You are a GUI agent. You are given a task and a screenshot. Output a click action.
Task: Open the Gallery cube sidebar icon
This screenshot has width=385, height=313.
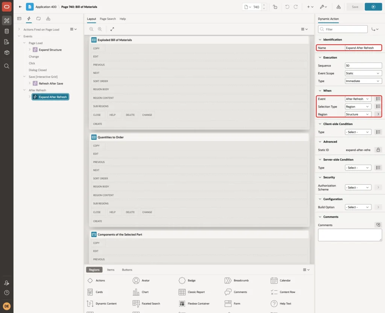pyautogui.click(x=7, y=53)
